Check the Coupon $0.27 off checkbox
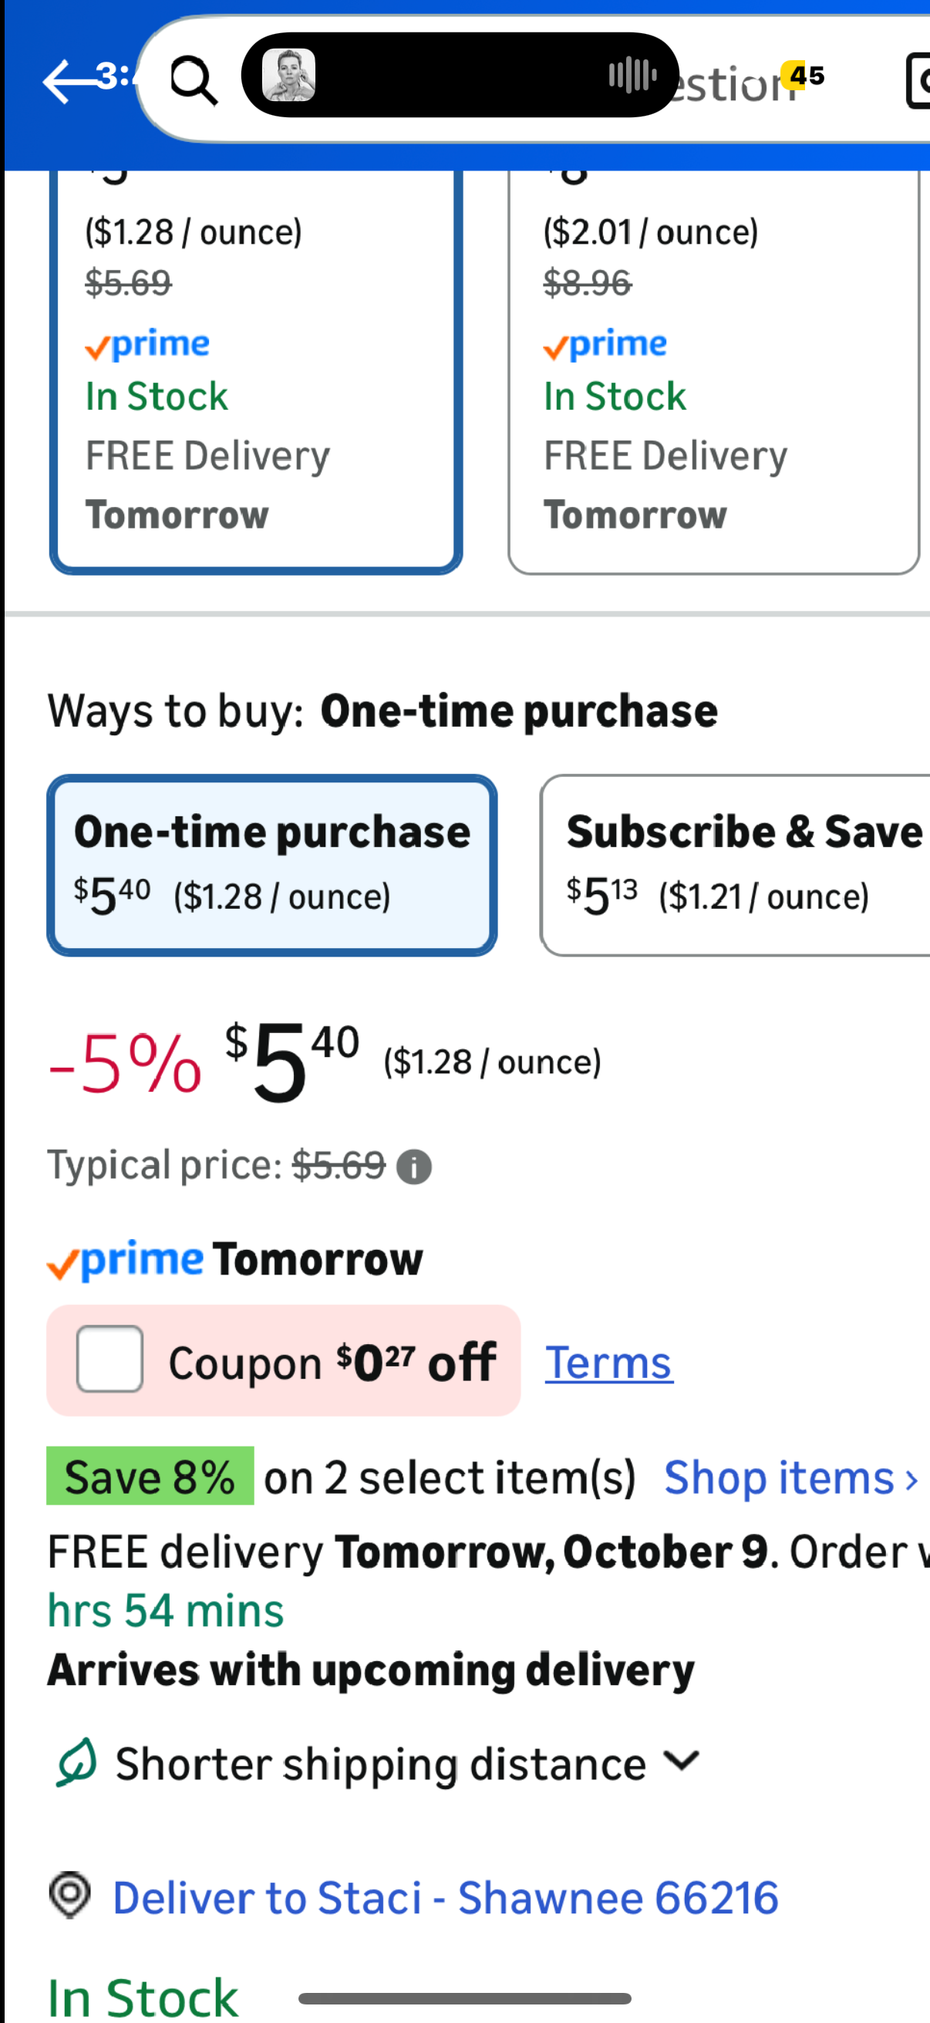The height and width of the screenshot is (2023, 930). (x=110, y=1359)
